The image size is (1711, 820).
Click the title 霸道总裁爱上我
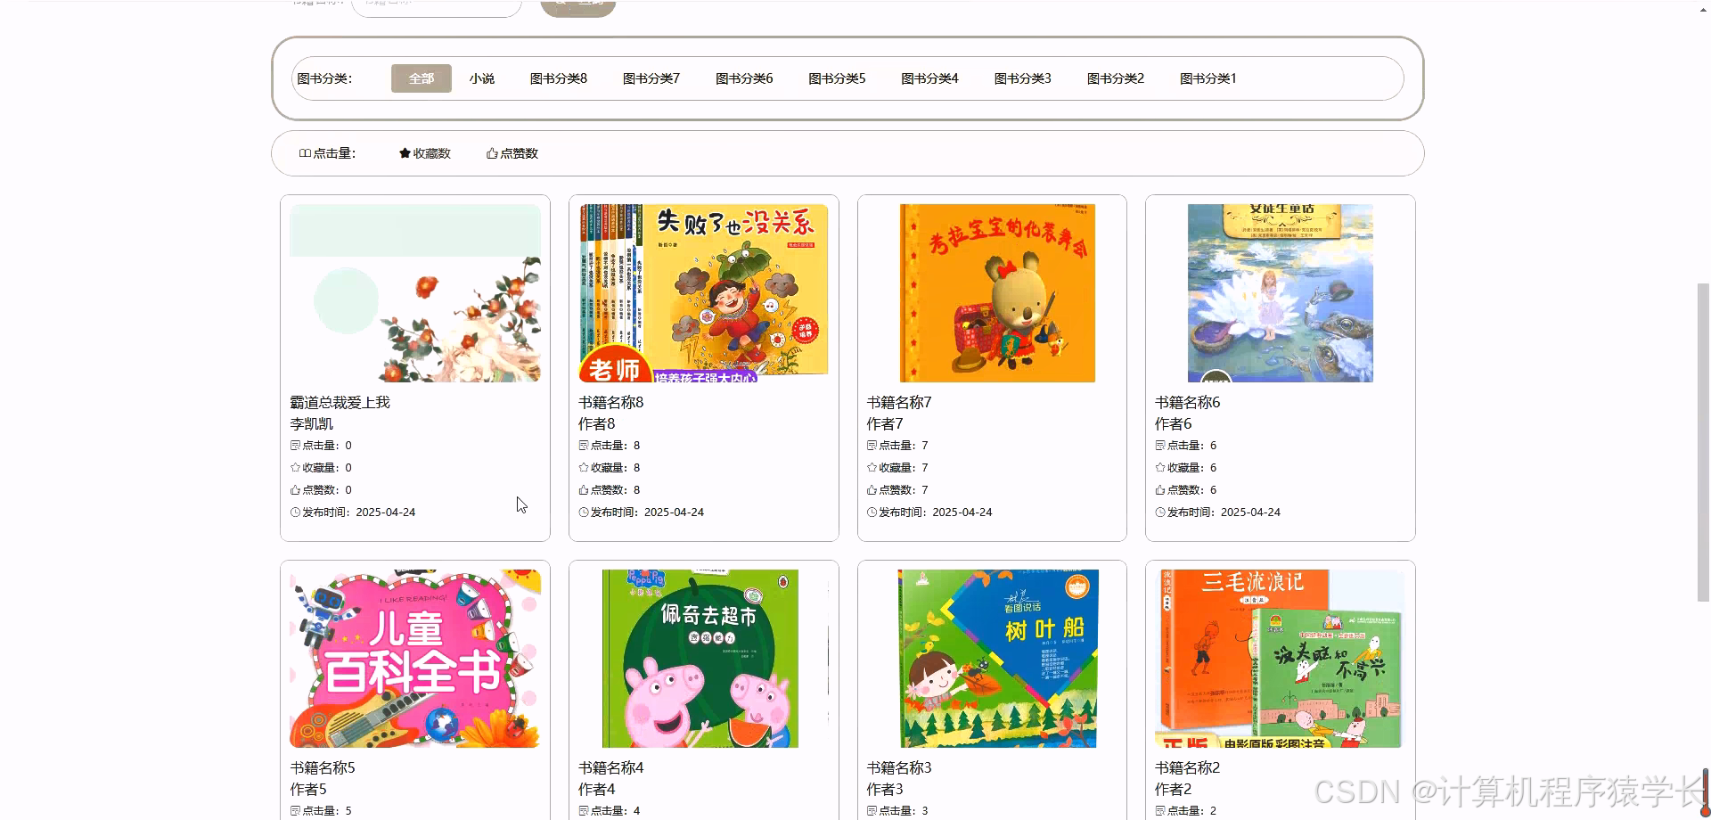[340, 403]
